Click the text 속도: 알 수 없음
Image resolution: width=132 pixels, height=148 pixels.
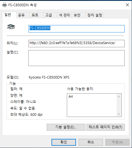coord(22,108)
